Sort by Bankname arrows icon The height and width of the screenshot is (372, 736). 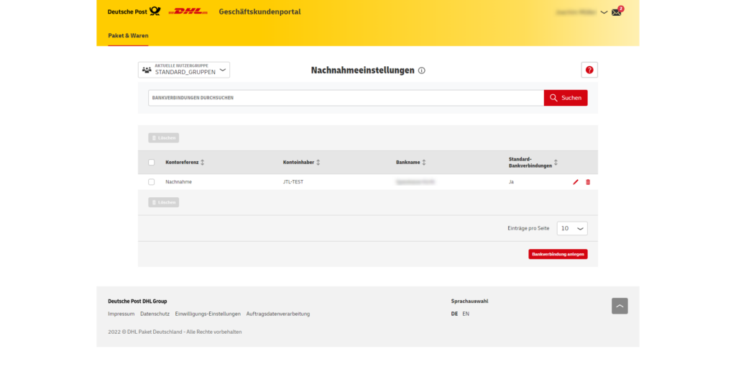[x=424, y=163]
